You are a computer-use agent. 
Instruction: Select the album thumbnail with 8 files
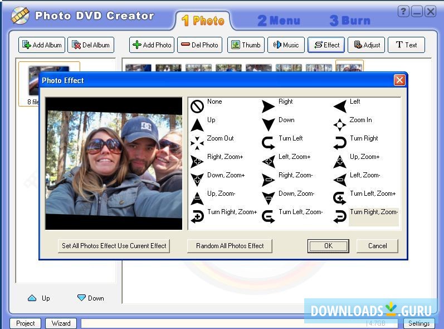[x=41, y=83]
